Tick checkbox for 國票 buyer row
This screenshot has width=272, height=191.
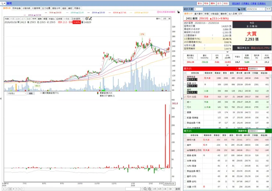pyautogui.click(x=185, y=112)
